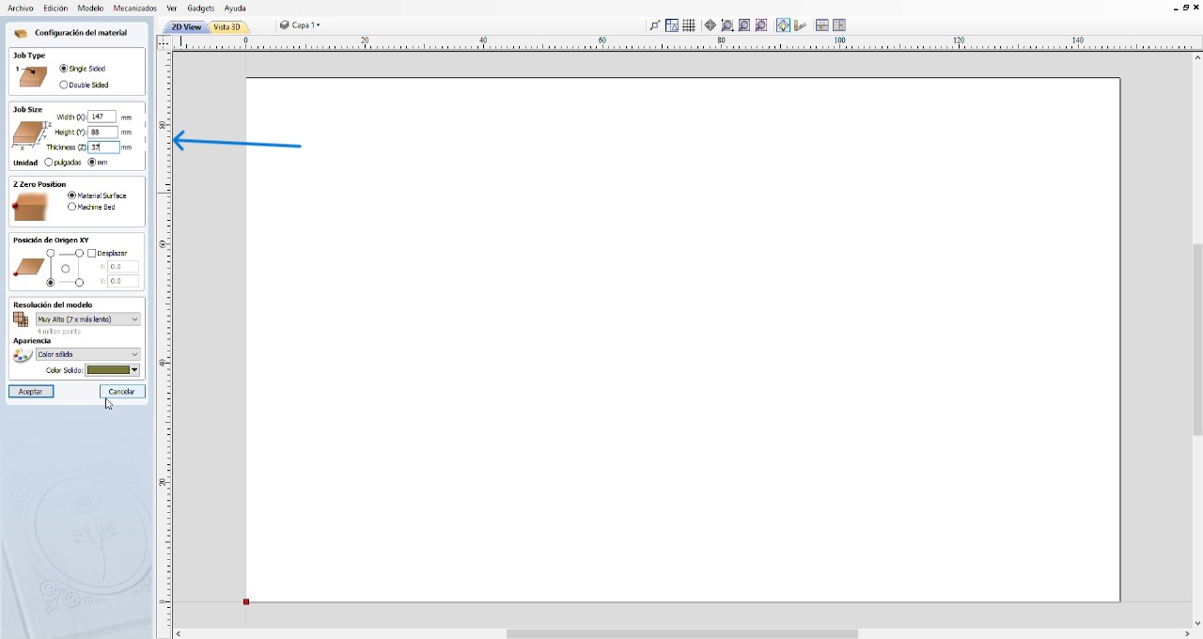This screenshot has width=1203, height=639.
Task: Click the Aceptar button
Action: click(31, 391)
